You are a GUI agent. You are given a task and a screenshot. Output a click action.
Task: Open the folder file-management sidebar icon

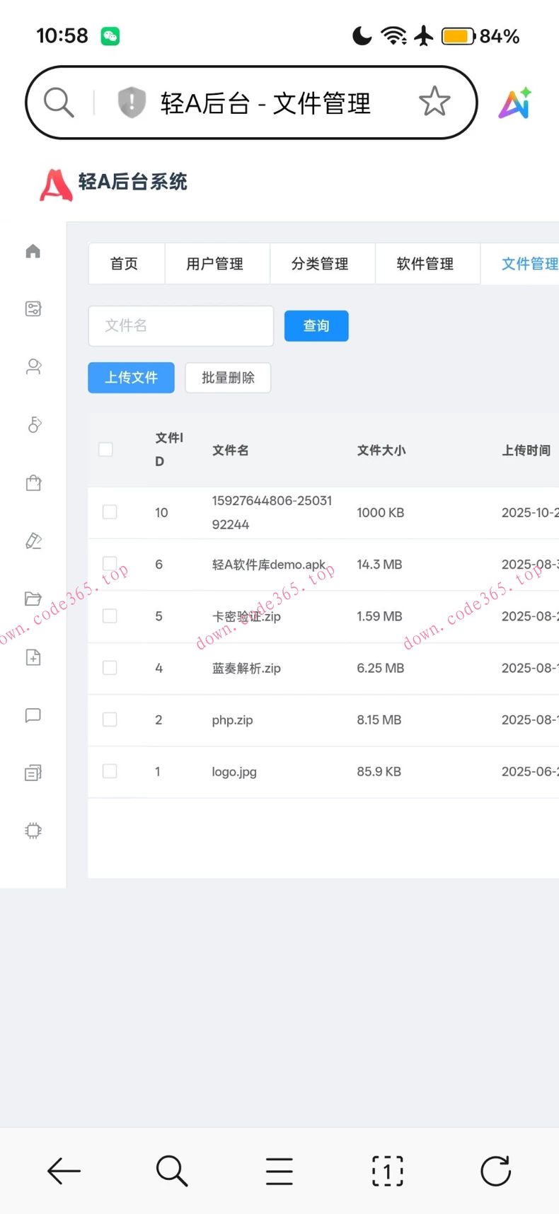pyautogui.click(x=33, y=599)
